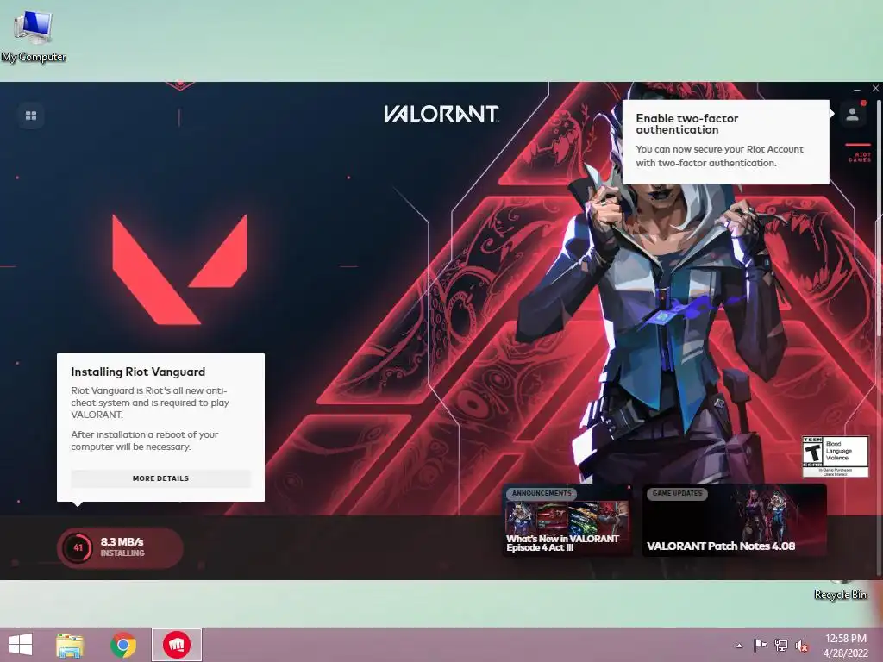Click the VALORANT logo title
The width and height of the screenshot is (883, 662).
tap(441, 114)
